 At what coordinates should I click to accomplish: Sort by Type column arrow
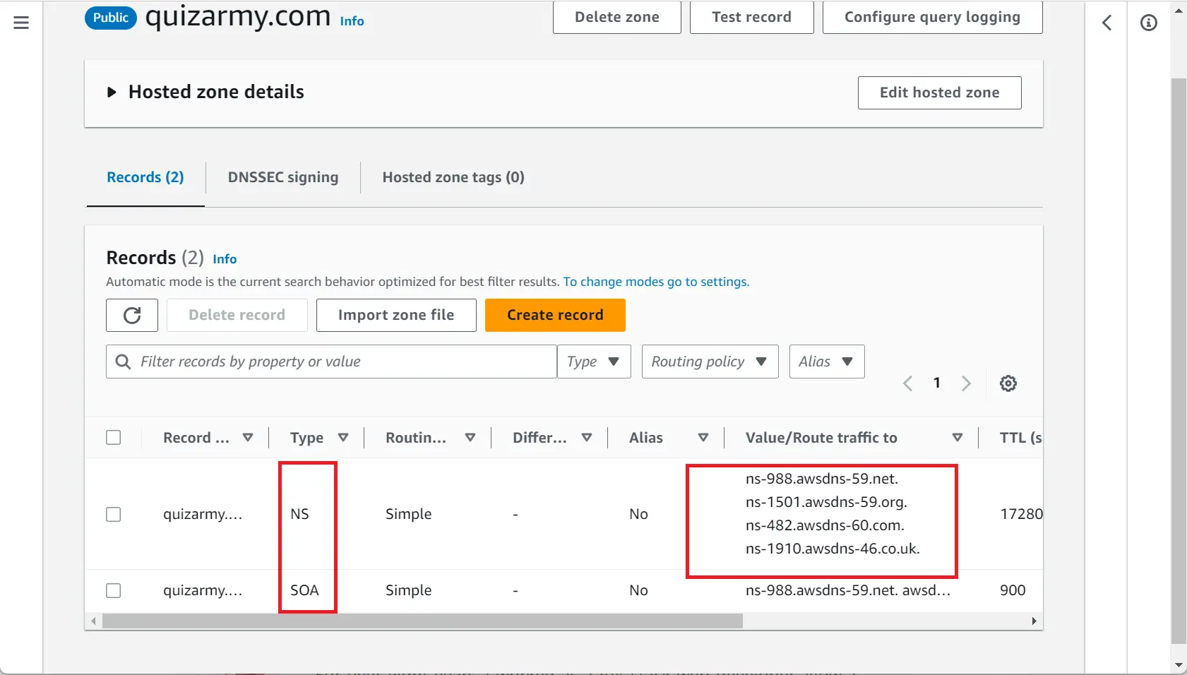pyautogui.click(x=343, y=438)
